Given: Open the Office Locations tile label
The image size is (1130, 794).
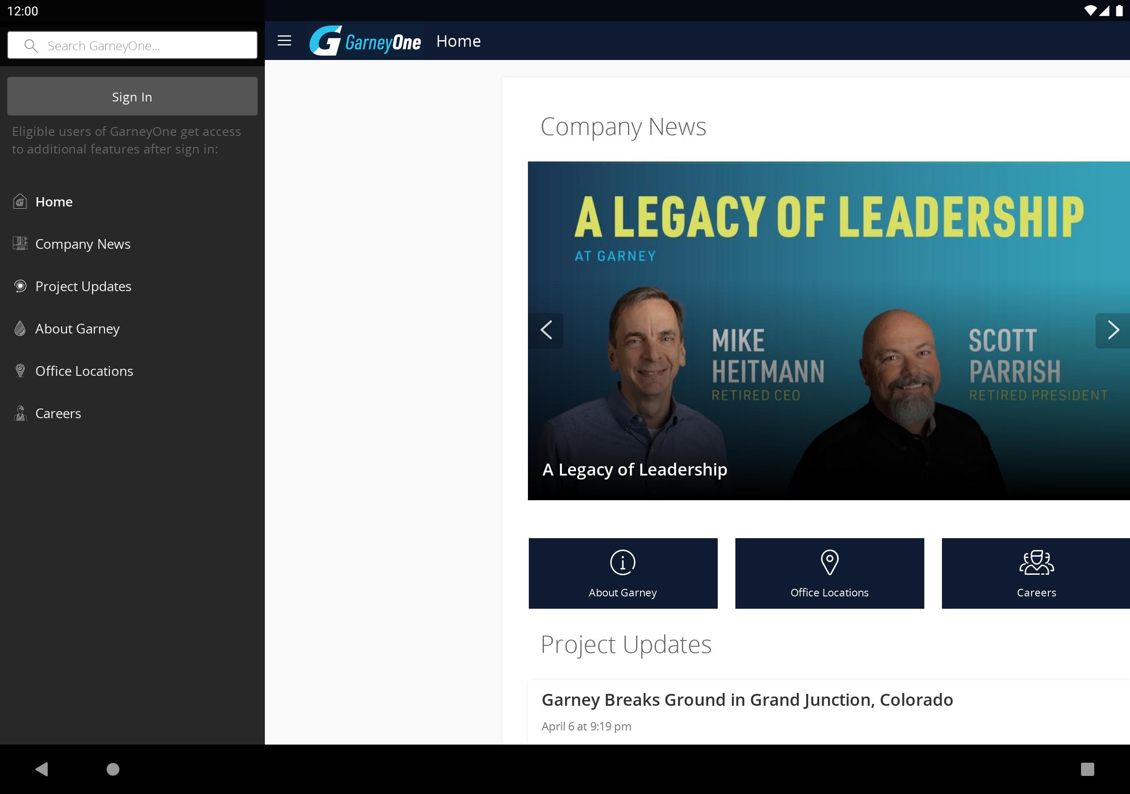Looking at the screenshot, I should (x=829, y=593).
